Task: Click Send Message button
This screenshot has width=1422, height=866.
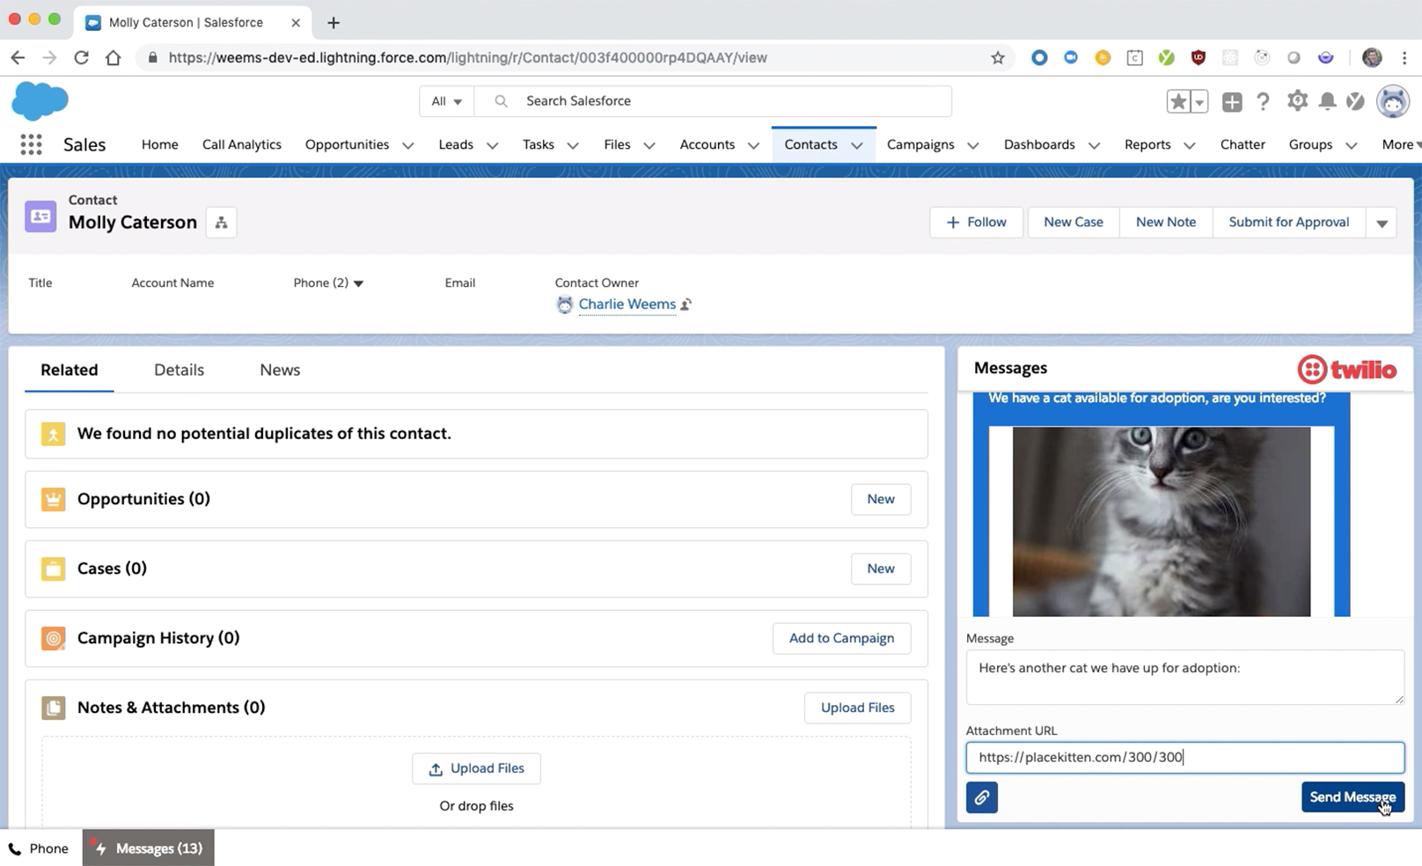Action: pos(1352,797)
